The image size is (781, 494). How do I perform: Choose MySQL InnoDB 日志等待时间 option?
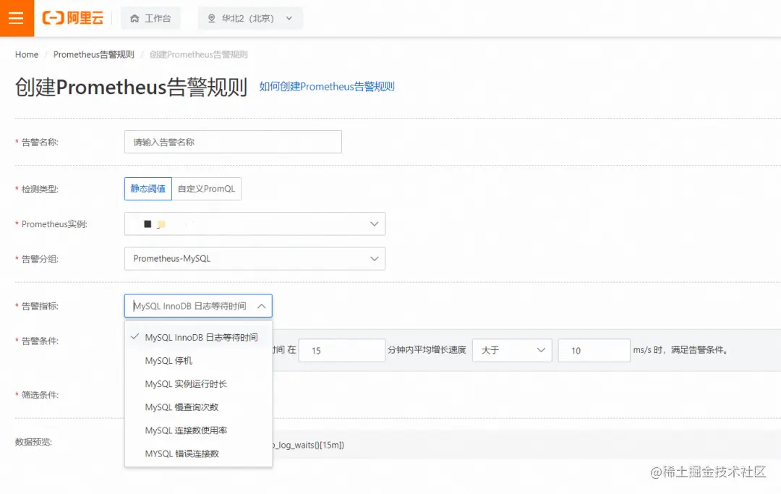pyautogui.click(x=198, y=337)
